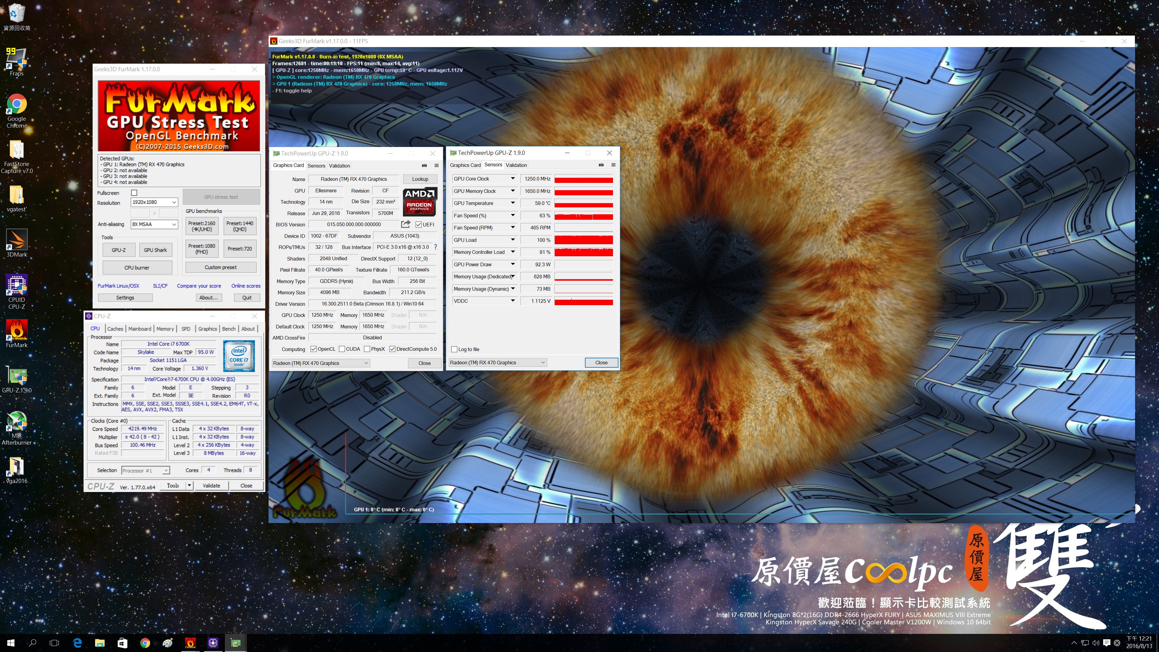
Task: Open Bench tab in CPU-Z
Action: 228,329
